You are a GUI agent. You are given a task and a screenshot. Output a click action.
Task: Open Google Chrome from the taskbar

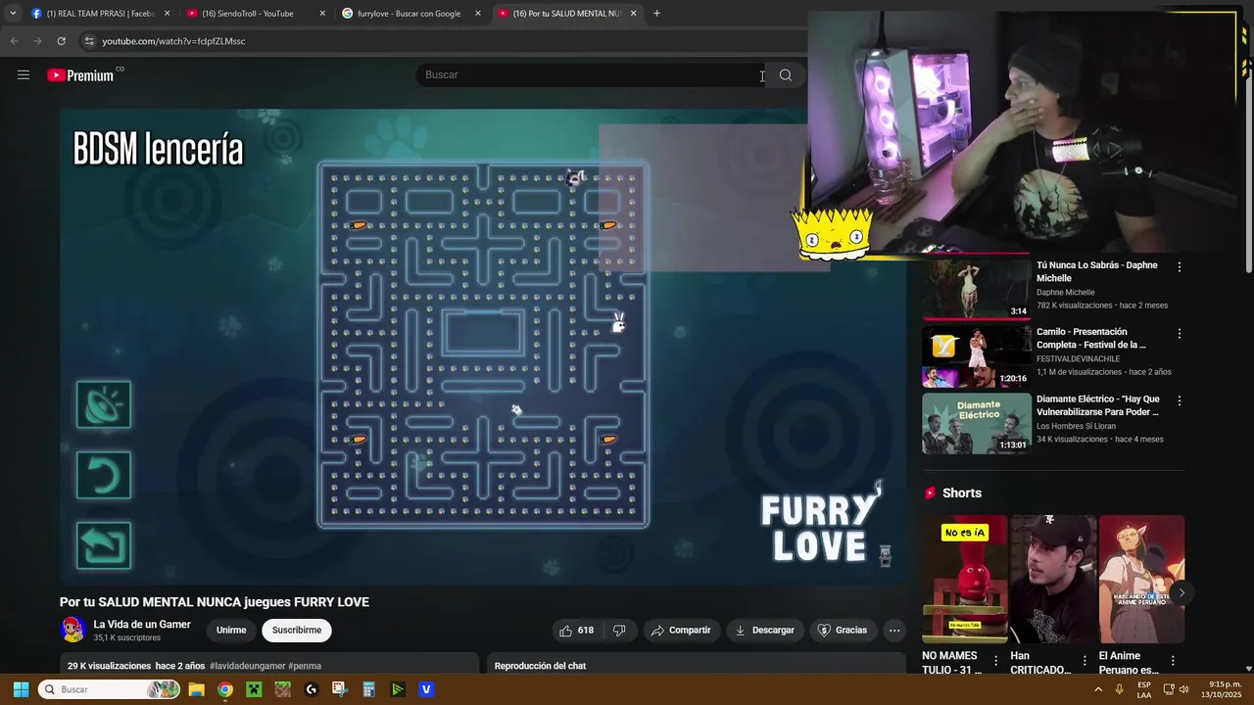[x=225, y=689]
